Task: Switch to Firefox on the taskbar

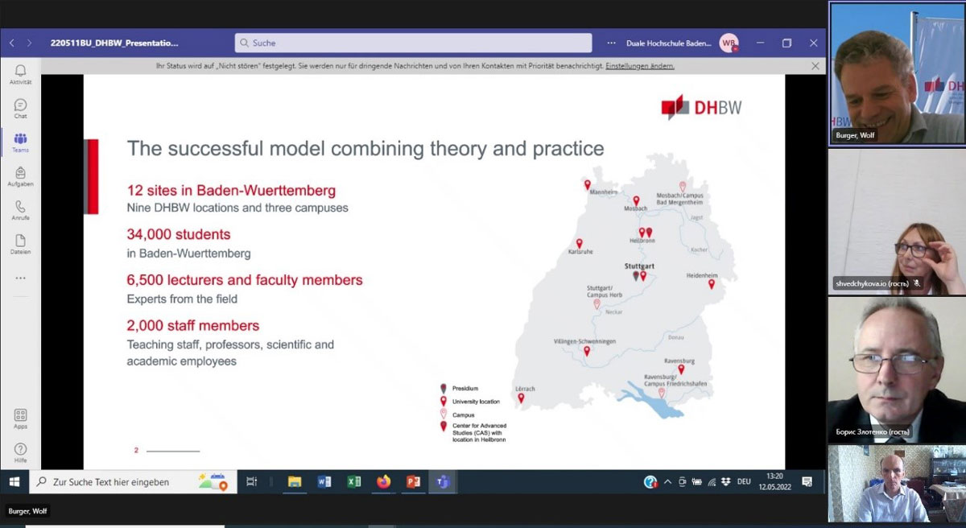Action: pyautogui.click(x=383, y=482)
